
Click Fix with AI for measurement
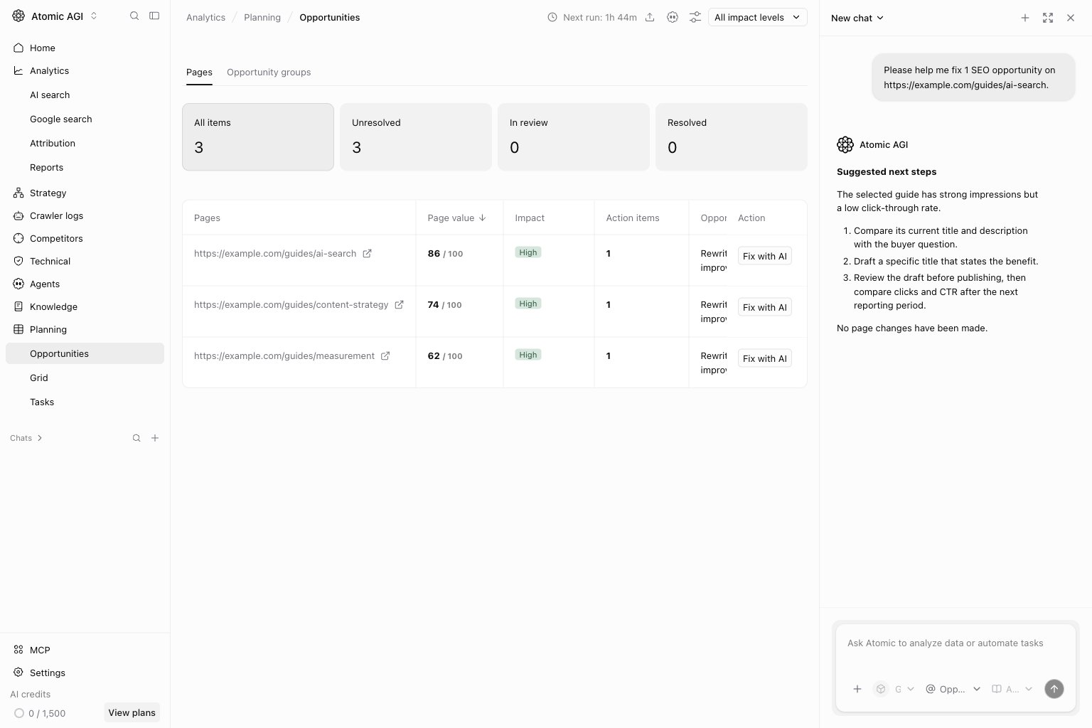(765, 358)
